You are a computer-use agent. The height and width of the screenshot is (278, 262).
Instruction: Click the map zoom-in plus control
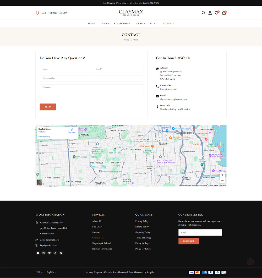coord(222,175)
